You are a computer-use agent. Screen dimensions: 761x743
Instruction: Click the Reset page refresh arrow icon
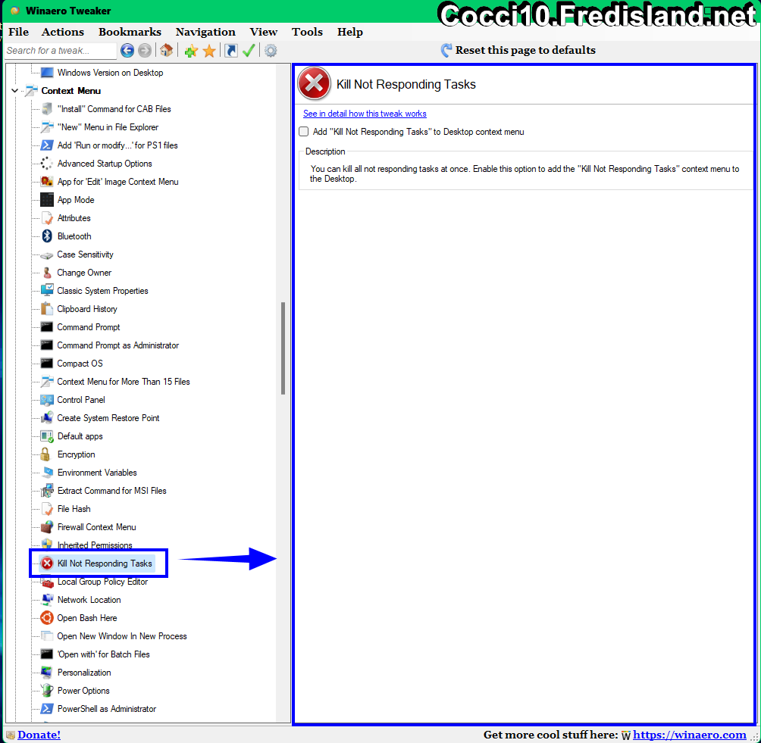[x=446, y=50]
